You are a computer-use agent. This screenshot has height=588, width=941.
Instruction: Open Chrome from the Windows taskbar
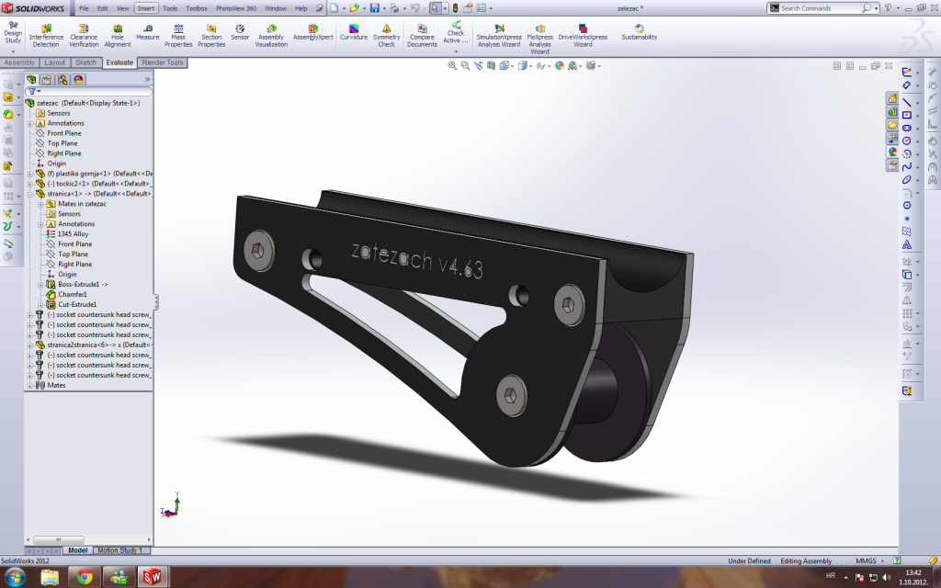tap(84, 577)
